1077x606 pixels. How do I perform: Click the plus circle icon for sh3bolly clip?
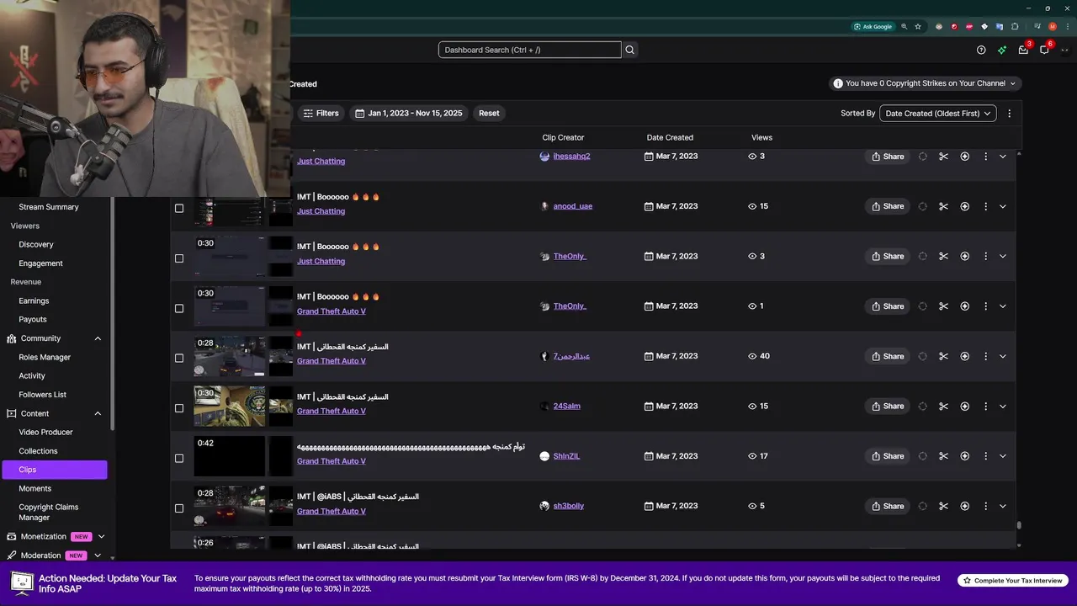click(965, 506)
